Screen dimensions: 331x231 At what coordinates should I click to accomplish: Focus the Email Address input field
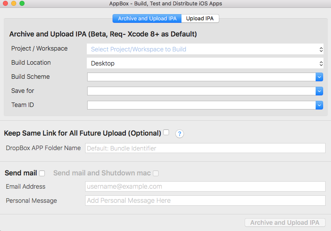click(x=205, y=187)
